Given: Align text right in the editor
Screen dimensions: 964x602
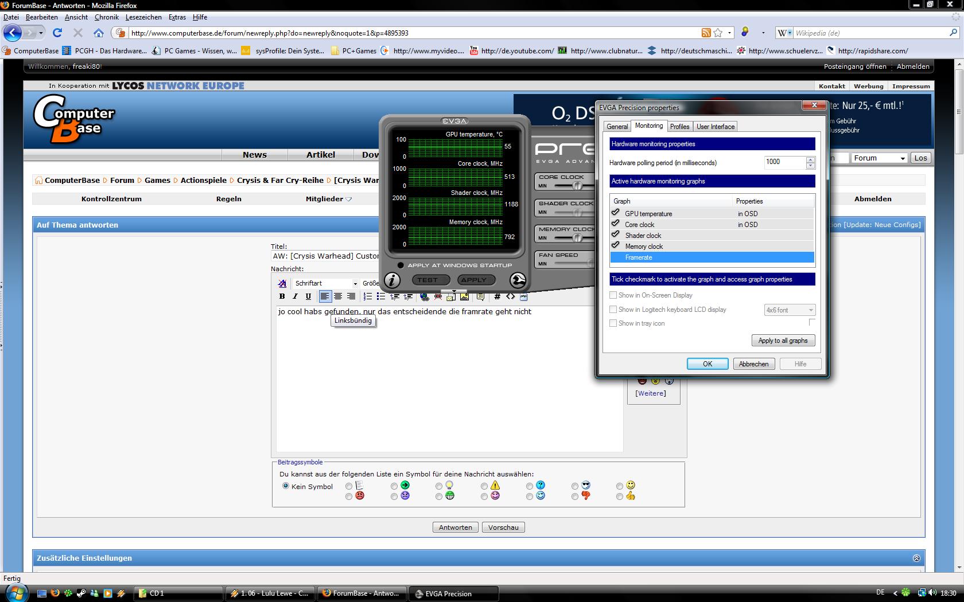Looking at the screenshot, I should tap(351, 296).
